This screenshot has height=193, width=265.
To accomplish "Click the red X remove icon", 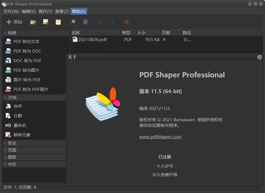I will 126,22.
